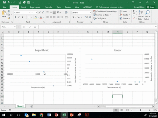
Task: Click AutoSum sigma icon
Action: tap(134, 11)
